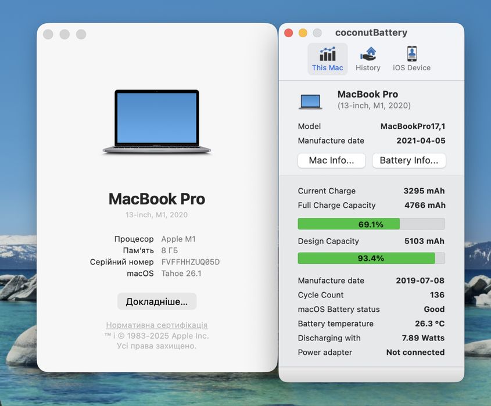Click the coconutBattery window title
The width and height of the screenshot is (491, 406).
pyautogui.click(x=371, y=33)
